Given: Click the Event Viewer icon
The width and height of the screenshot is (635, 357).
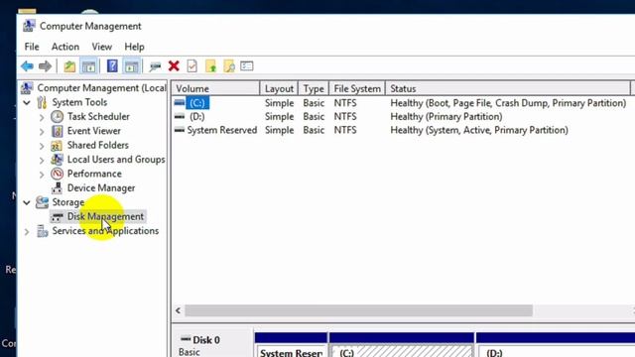Looking at the screenshot, I should [x=58, y=131].
